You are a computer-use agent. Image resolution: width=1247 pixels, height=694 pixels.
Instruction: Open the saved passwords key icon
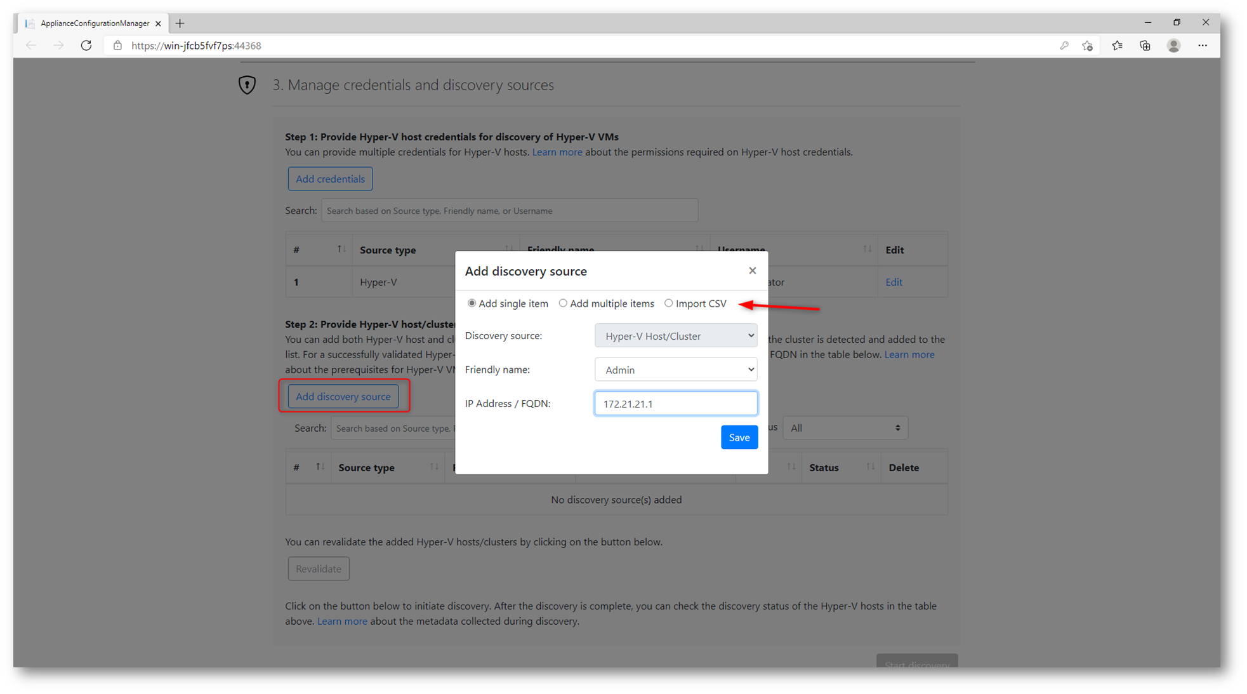[x=1064, y=46]
